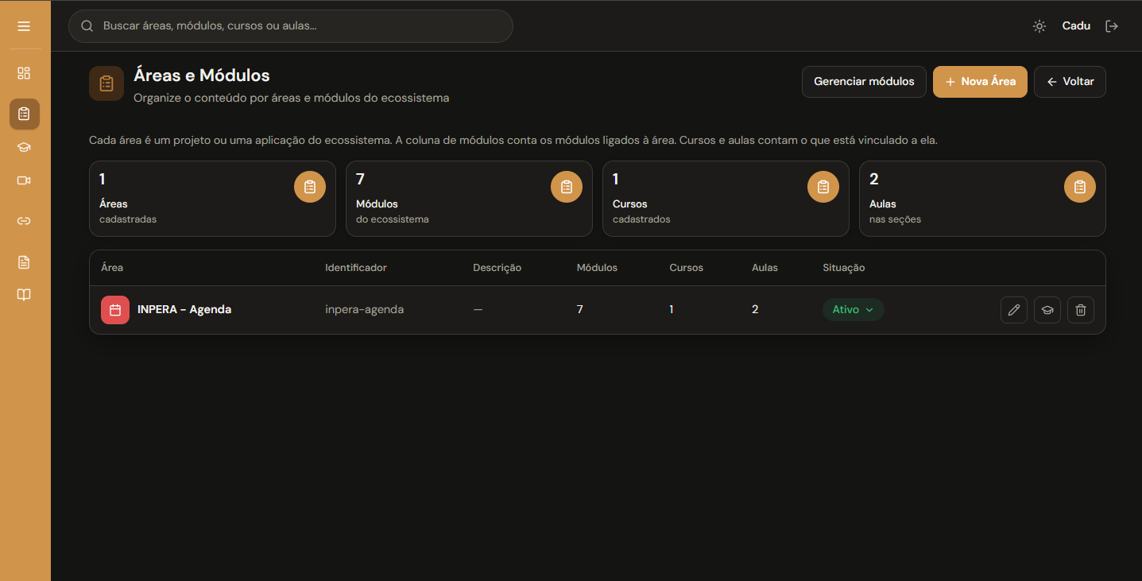Open the link icon in sidebar
The width and height of the screenshot is (1142, 581).
point(24,221)
